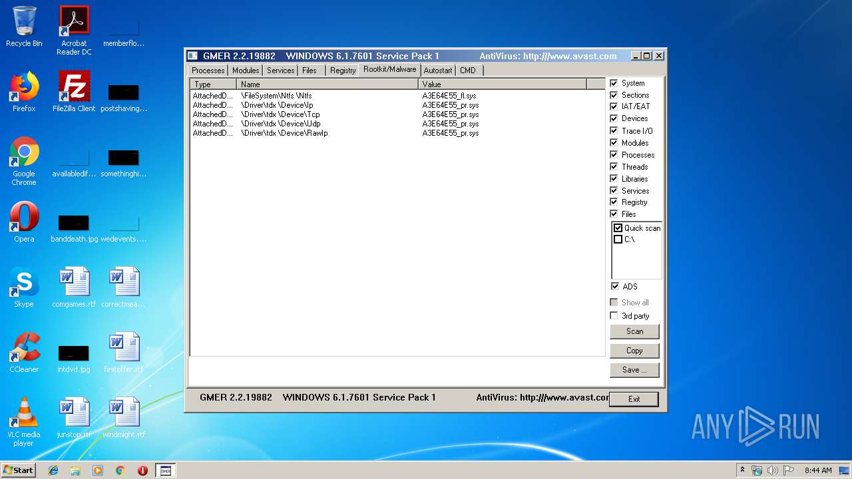Switch to the Modules tab
The image size is (852, 479).
coord(246,71)
